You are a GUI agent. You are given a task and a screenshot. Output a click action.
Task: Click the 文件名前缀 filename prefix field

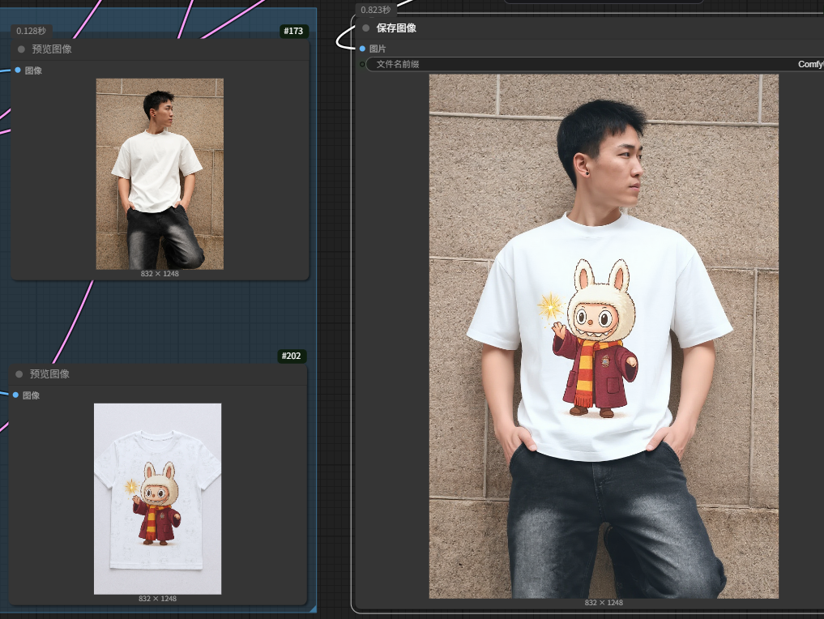click(x=595, y=64)
